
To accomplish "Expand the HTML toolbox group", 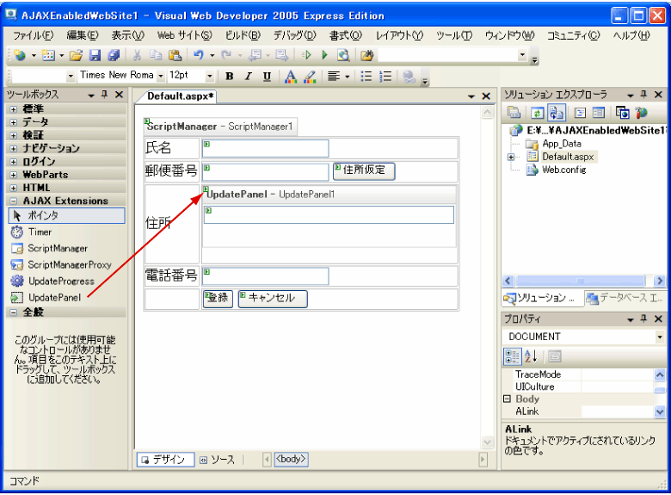I will point(14,188).
